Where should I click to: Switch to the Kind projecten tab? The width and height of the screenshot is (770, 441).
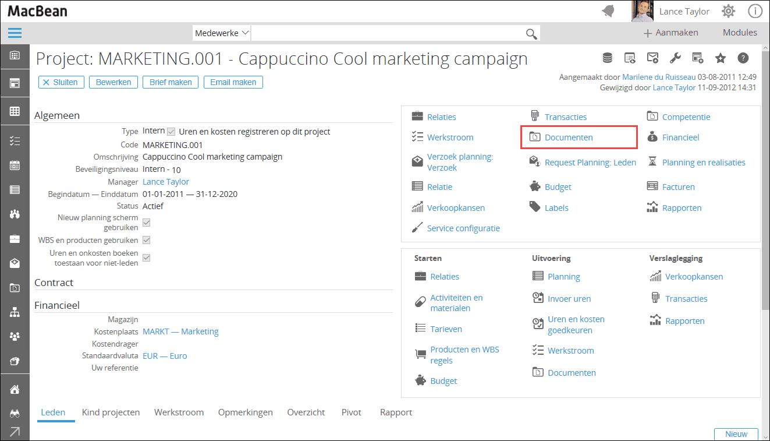[111, 412]
